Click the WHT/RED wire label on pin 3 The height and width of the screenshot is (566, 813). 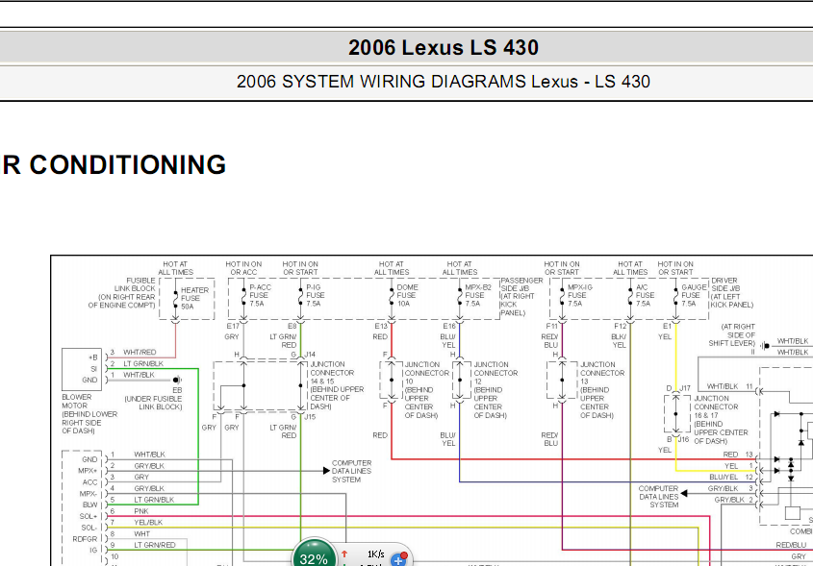click(x=140, y=352)
